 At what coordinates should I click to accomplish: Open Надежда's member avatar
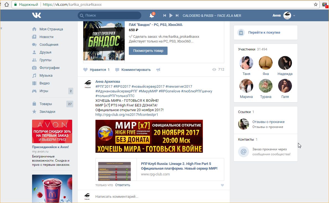tap(285, 63)
